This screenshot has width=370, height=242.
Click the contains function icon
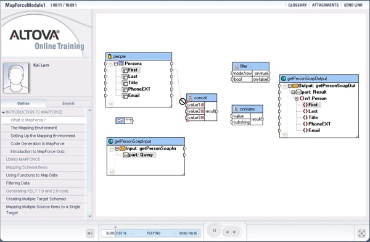click(236, 109)
